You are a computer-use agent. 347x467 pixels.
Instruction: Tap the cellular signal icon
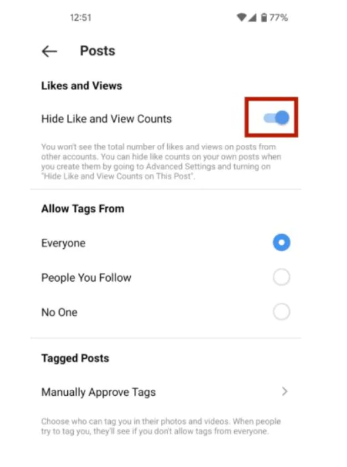pyautogui.click(x=252, y=18)
